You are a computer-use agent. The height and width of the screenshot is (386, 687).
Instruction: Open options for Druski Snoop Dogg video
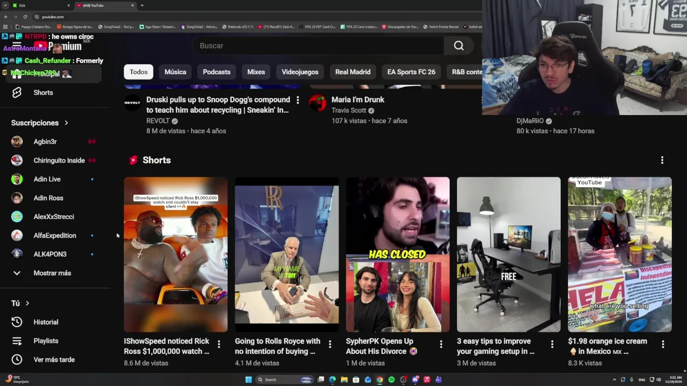pos(297,100)
